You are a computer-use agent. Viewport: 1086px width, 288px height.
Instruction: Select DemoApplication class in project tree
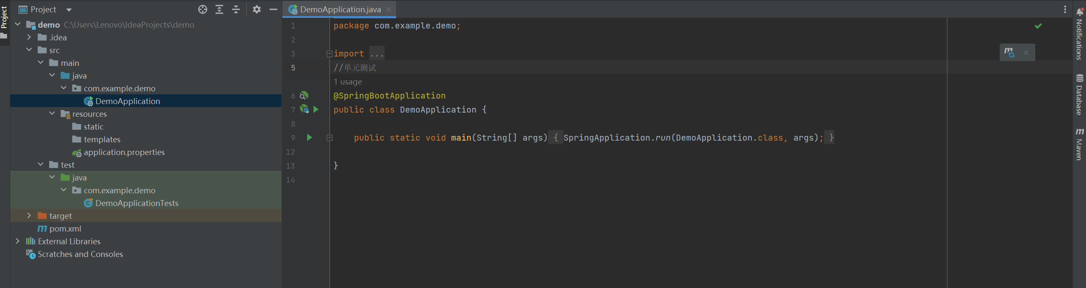146,101
